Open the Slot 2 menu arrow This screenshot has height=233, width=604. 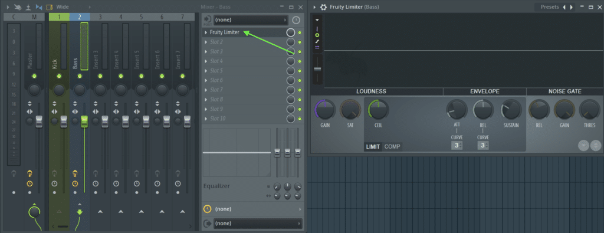point(206,42)
